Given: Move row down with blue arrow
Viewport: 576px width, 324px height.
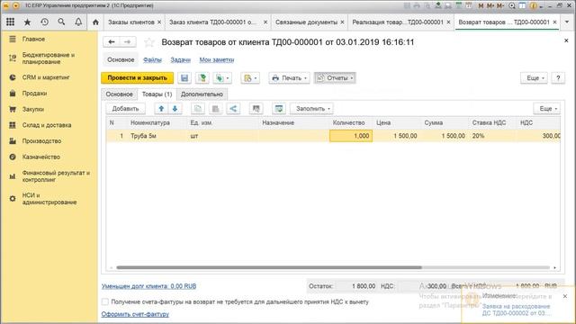Looking at the screenshot, I should 175,108.
